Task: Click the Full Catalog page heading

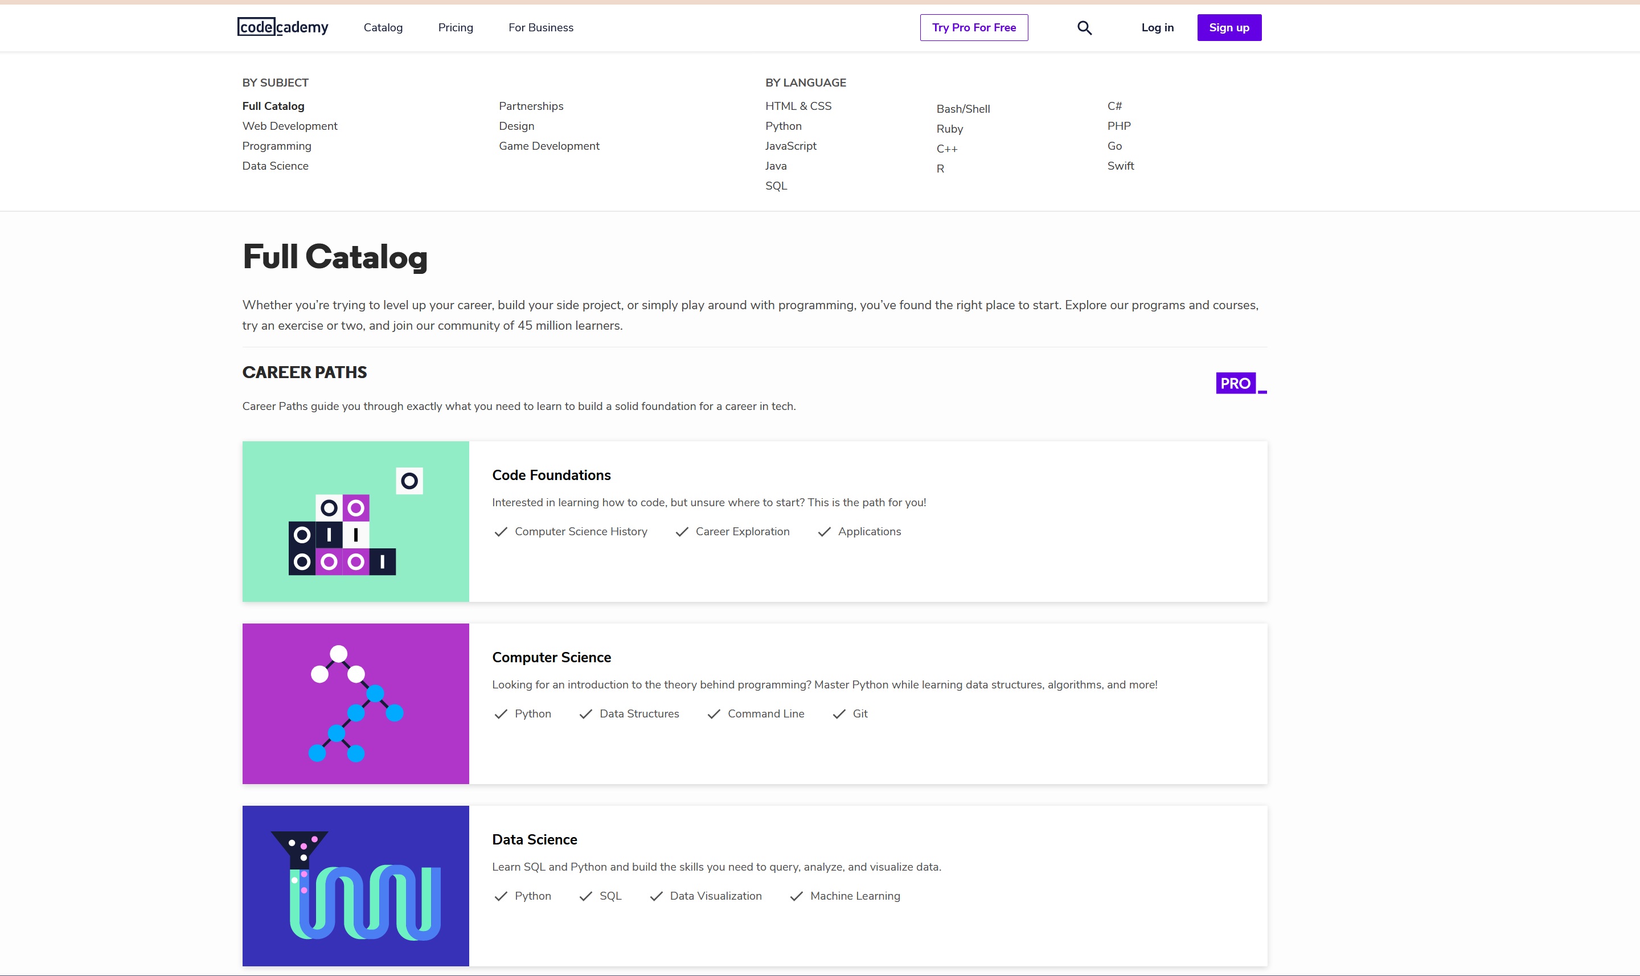Action: [335, 256]
